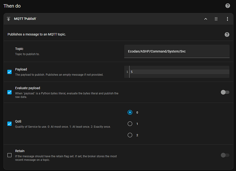Toggle the Evaluate payload switch
The width and height of the screenshot is (236, 171).
[225, 92]
